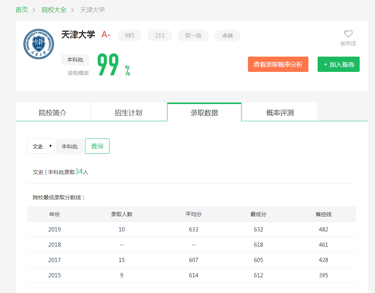Click the 查询 query button
Viewport: 375px width, 293px height.
click(x=97, y=146)
